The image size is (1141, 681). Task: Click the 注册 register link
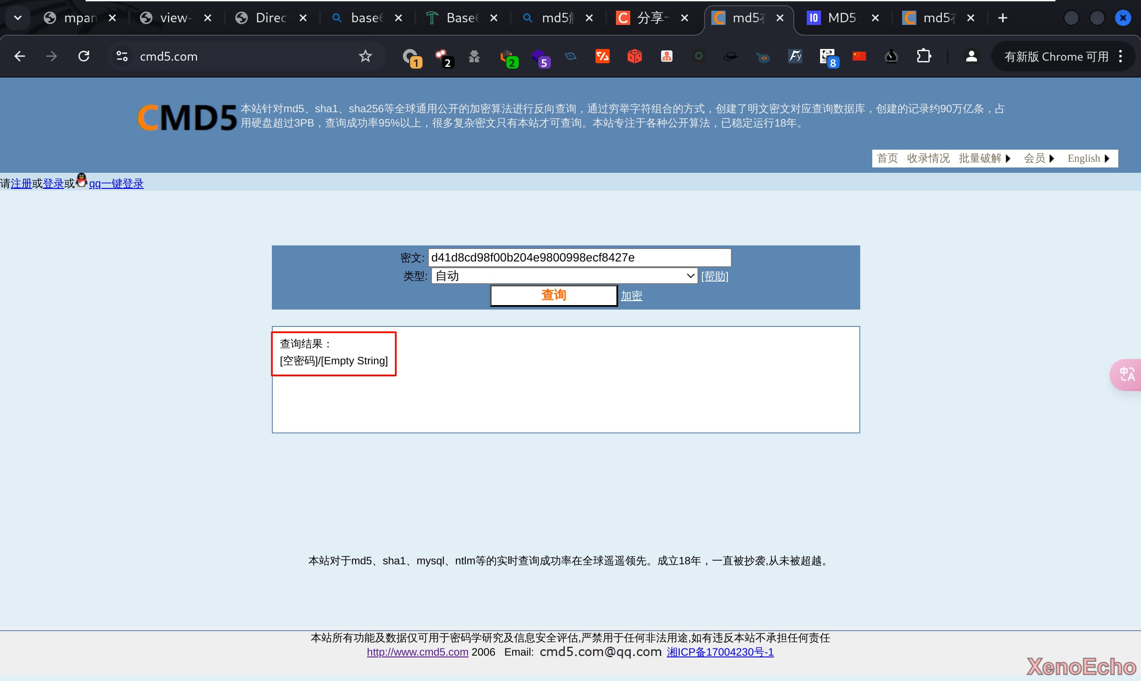coord(21,184)
